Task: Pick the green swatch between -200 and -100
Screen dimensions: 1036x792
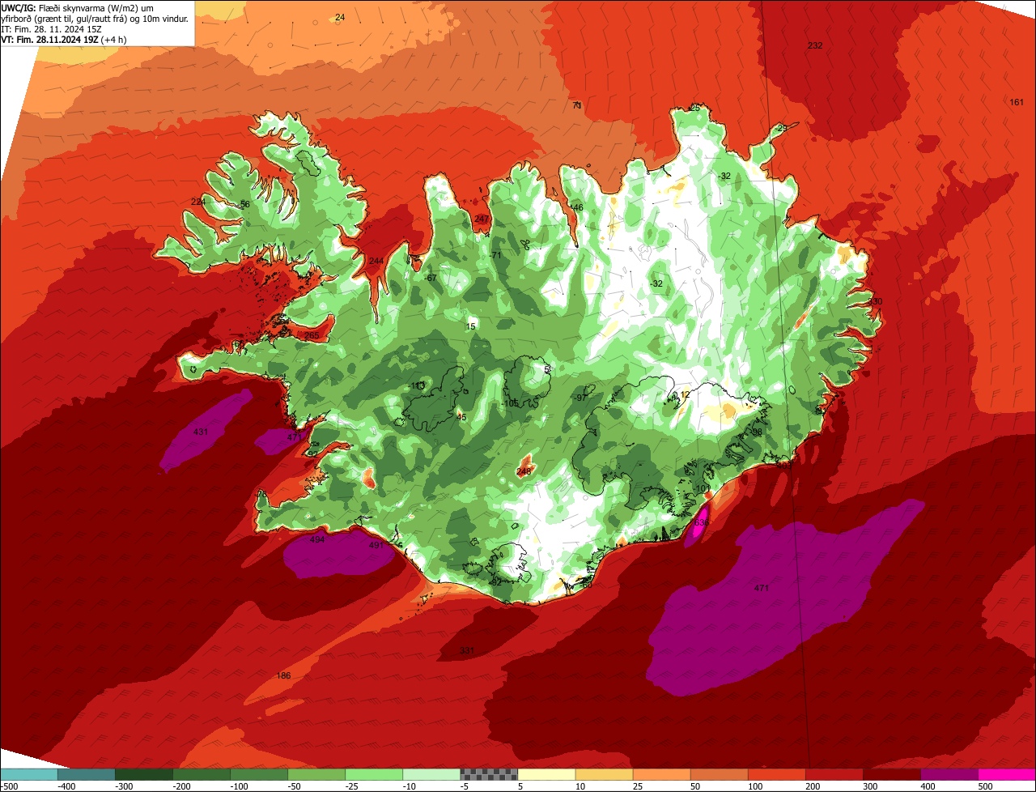Action: (201, 774)
